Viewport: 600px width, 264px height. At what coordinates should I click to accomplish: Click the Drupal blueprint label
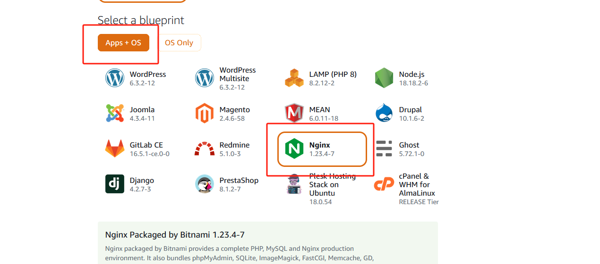(411, 109)
